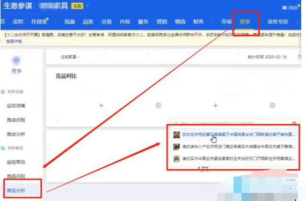306x201 pixels.
Task: Click the second plus add-product icon
Action: pyautogui.click(x=215, y=106)
